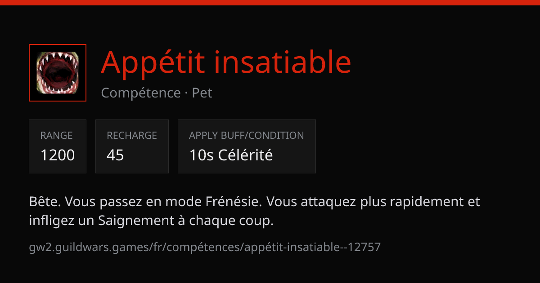
Task: Click the Pet type label
Action: pyautogui.click(x=202, y=93)
